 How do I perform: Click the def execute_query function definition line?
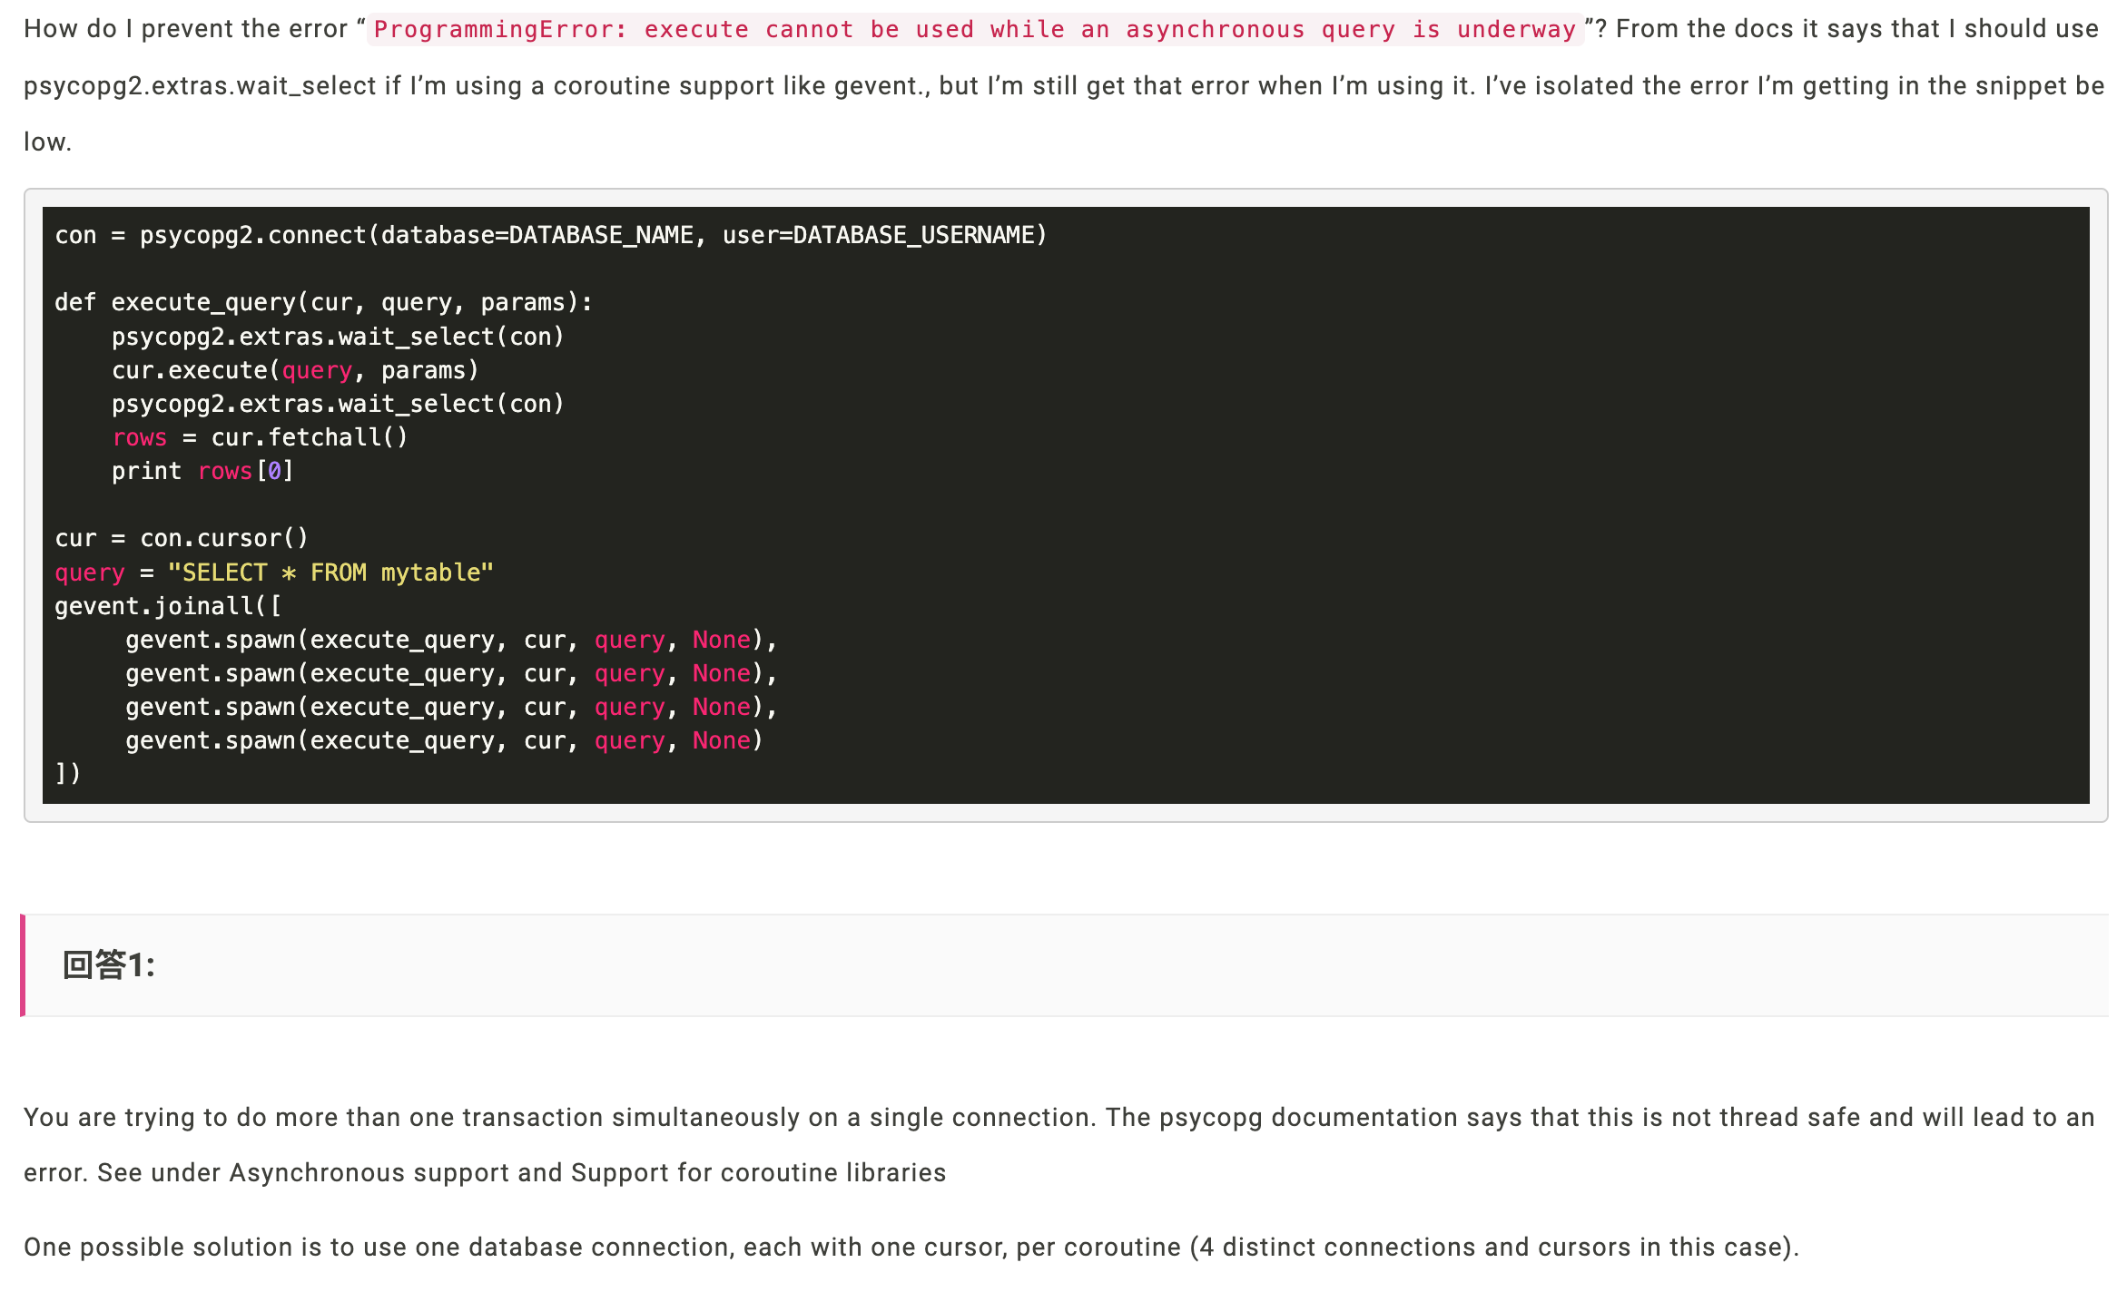point(323,303)
